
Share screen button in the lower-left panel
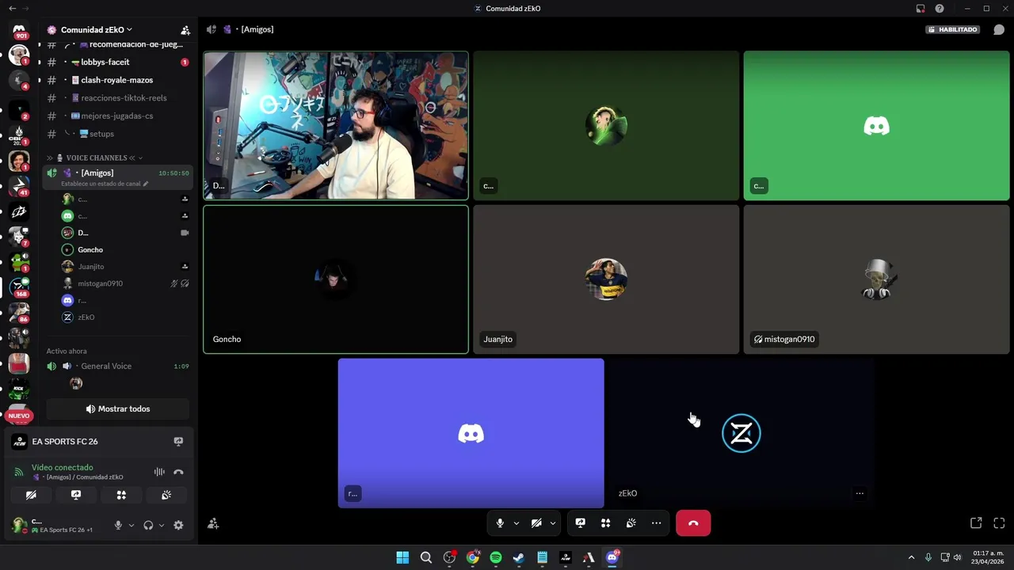pos(76,495)
